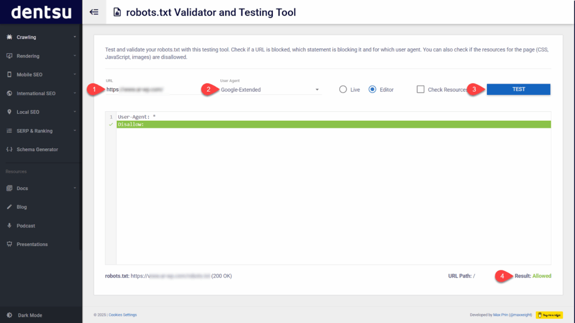The image size is (575, 323).
Task: Toggle Dark Mode label in sidebar
Action: (x=30, y=315)
